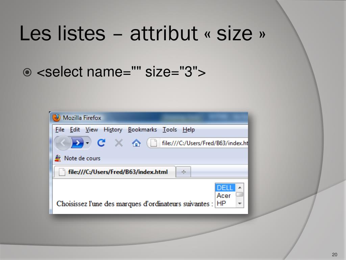346x260 pixels.
Task: Open the View menu
Action: click(x=92, y=130)
